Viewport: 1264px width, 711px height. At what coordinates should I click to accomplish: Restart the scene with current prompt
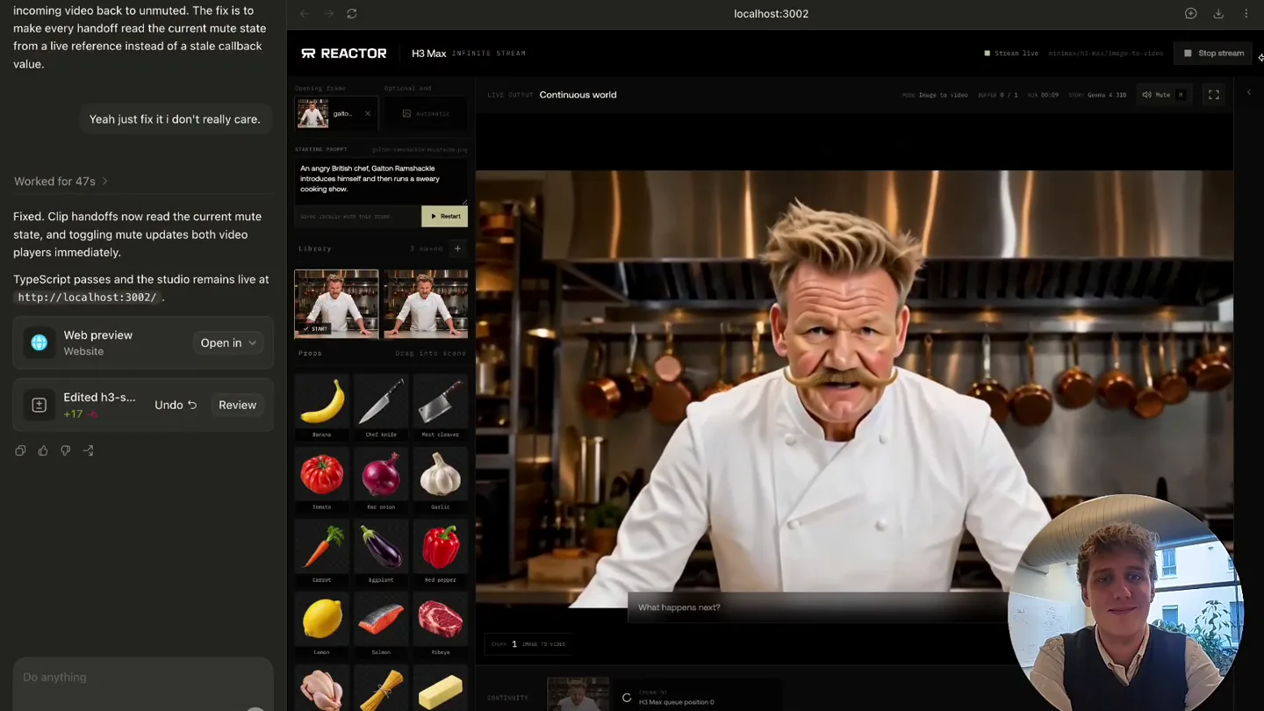[445, 216]
